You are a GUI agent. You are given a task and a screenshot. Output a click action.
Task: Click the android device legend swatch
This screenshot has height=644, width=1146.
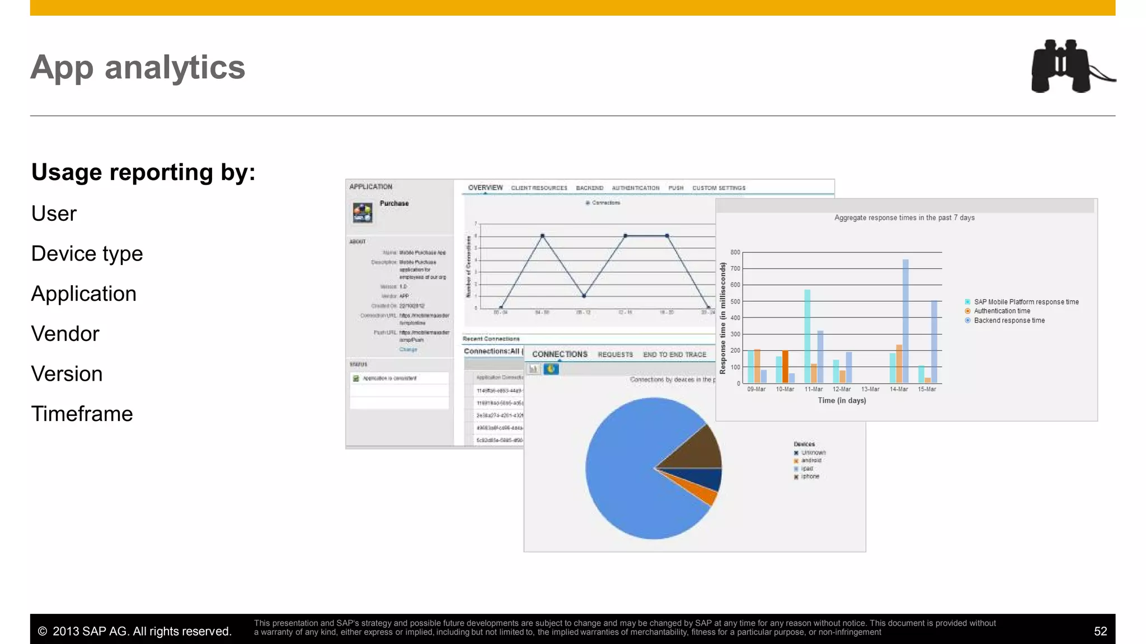point(796,461)
